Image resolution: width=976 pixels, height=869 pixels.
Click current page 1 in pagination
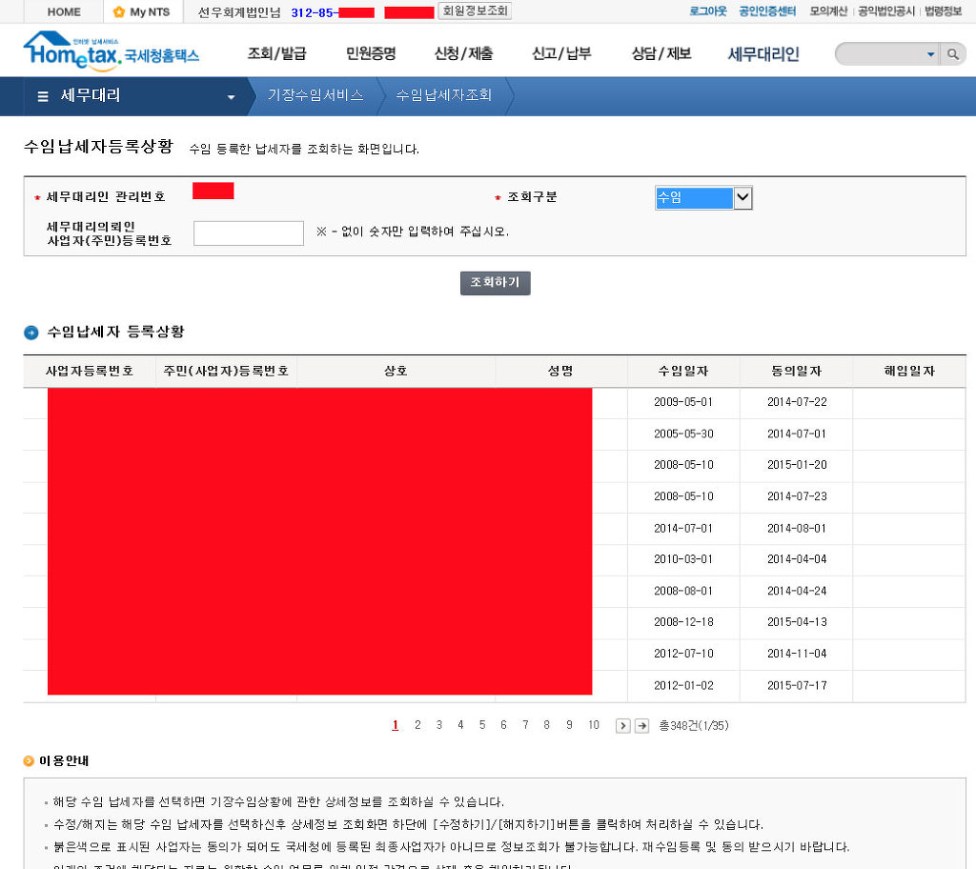(396, 725)
